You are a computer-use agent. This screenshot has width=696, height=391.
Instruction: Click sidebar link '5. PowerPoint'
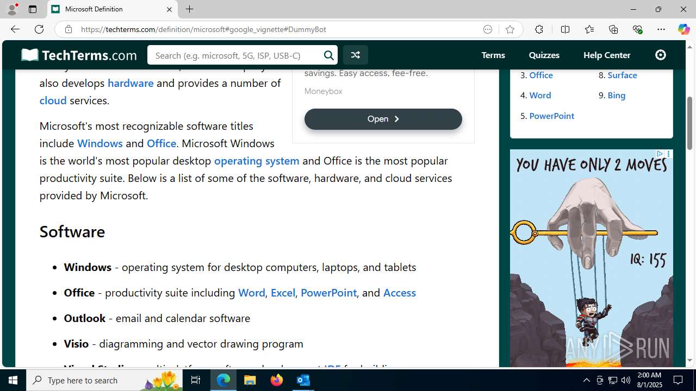pos(551,116)
